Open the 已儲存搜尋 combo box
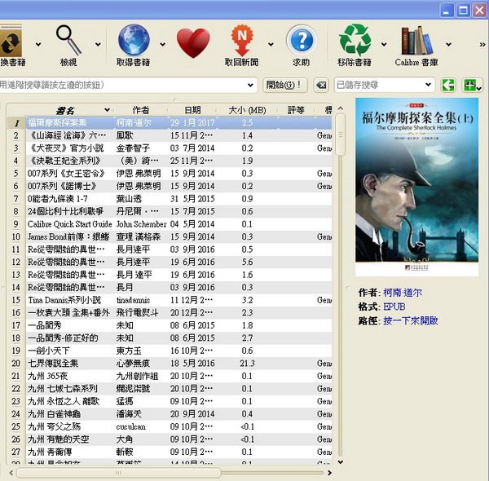The image size is (489, 481). tap(383, 85)
